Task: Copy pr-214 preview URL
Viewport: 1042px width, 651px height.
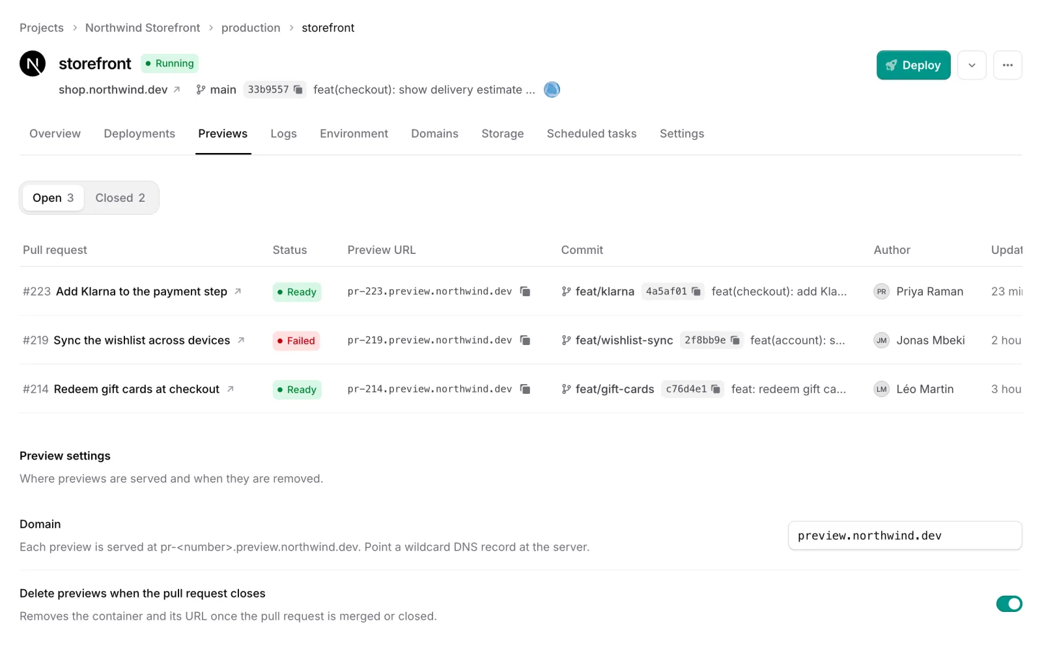Action: coord(525,389)
